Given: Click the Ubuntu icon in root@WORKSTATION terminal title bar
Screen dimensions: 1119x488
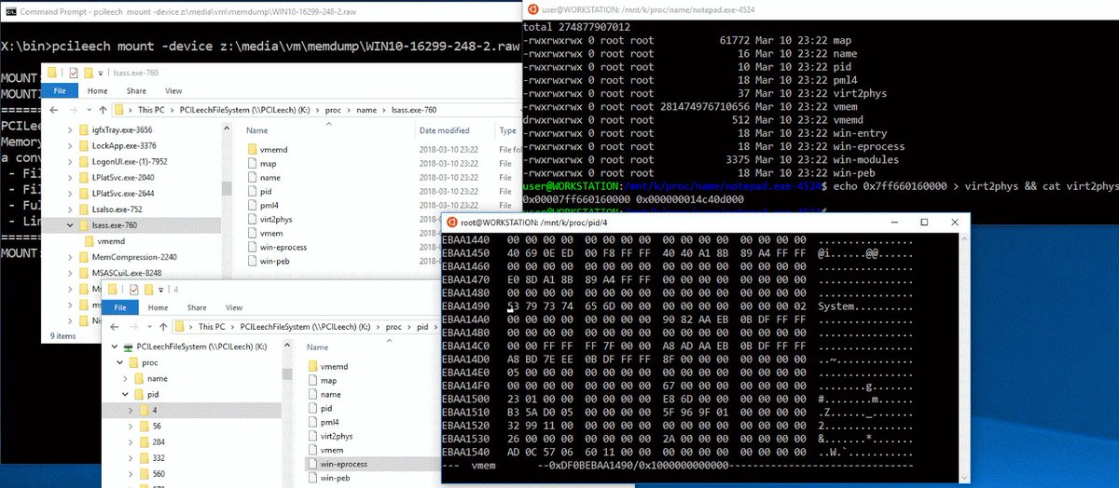Looking at the screenshot, I should (x=452, y=222).
